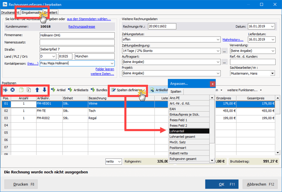
Task: Move position up with up arrow
Action: click(x=37, y=90)
